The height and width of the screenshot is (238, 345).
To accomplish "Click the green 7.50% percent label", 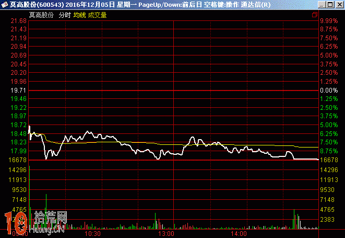I will click(329, 142).
